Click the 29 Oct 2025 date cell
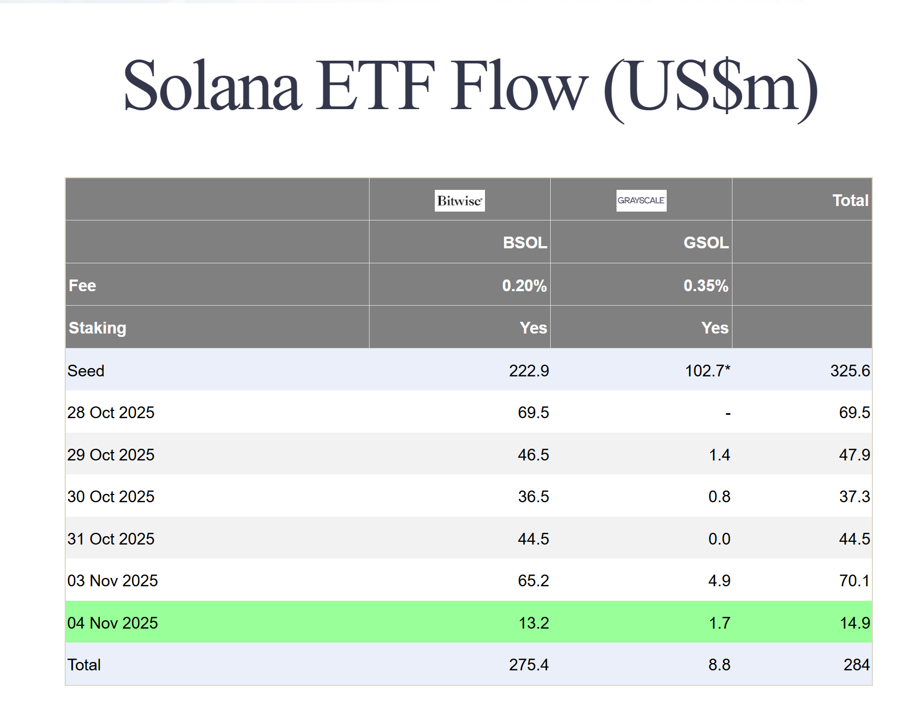922x711 pixels. pos(111,455)
